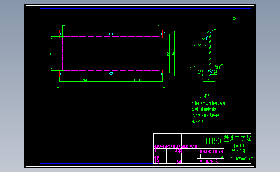This screenshot has width=280, height=172.
Task: Select the 阶段标记 header cell
Action: pyautogui.click(x=205, y=152)
